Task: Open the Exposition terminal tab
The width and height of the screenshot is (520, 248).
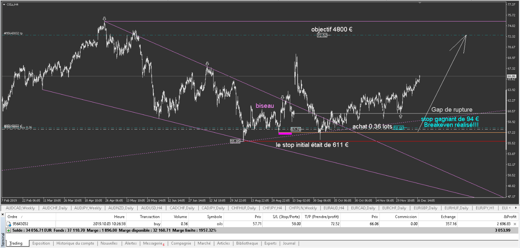Action: [x=41, y=244]
